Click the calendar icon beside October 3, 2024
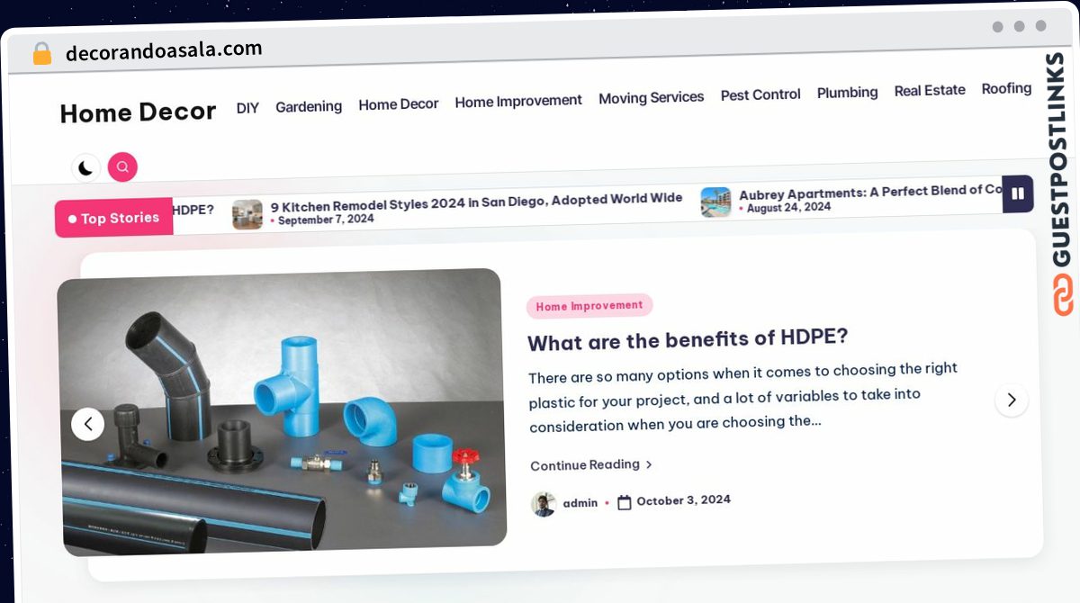Screen dimensions: 1080x603 pyautogui.click(x=625, y=502)
